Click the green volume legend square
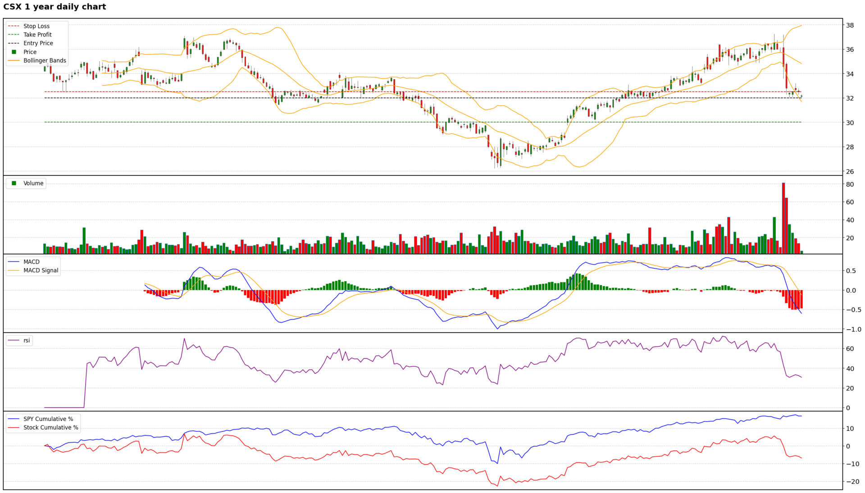The width and height of the screenshot is (865, 493). coord(14,184)
